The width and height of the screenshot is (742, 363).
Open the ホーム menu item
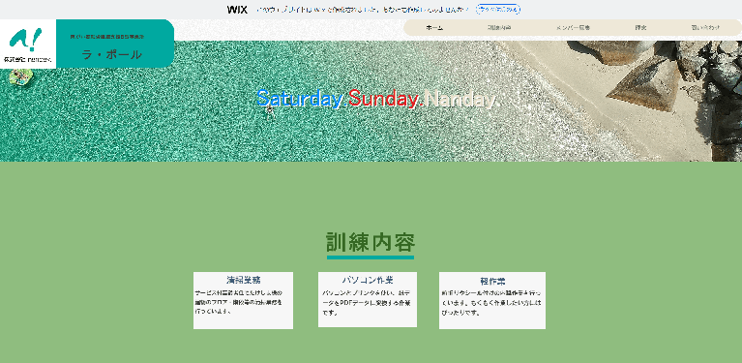click(434, 27)
